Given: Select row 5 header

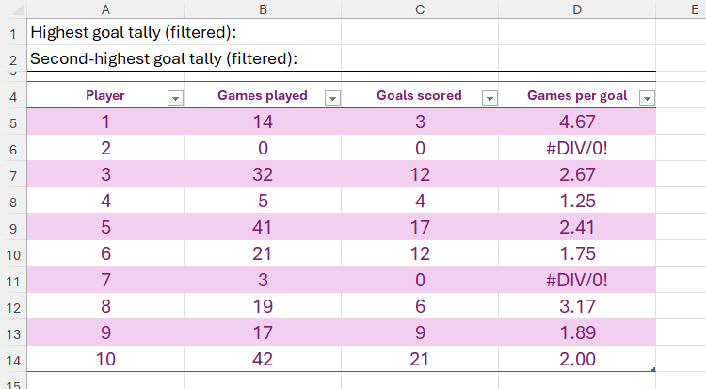Looking at the screenshot, I should point(13,122).
